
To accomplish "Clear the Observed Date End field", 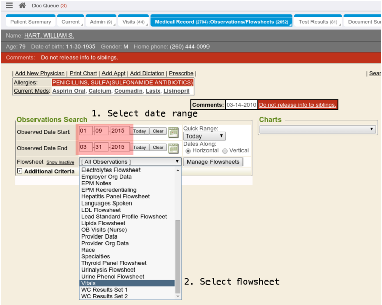I will 158,148.
